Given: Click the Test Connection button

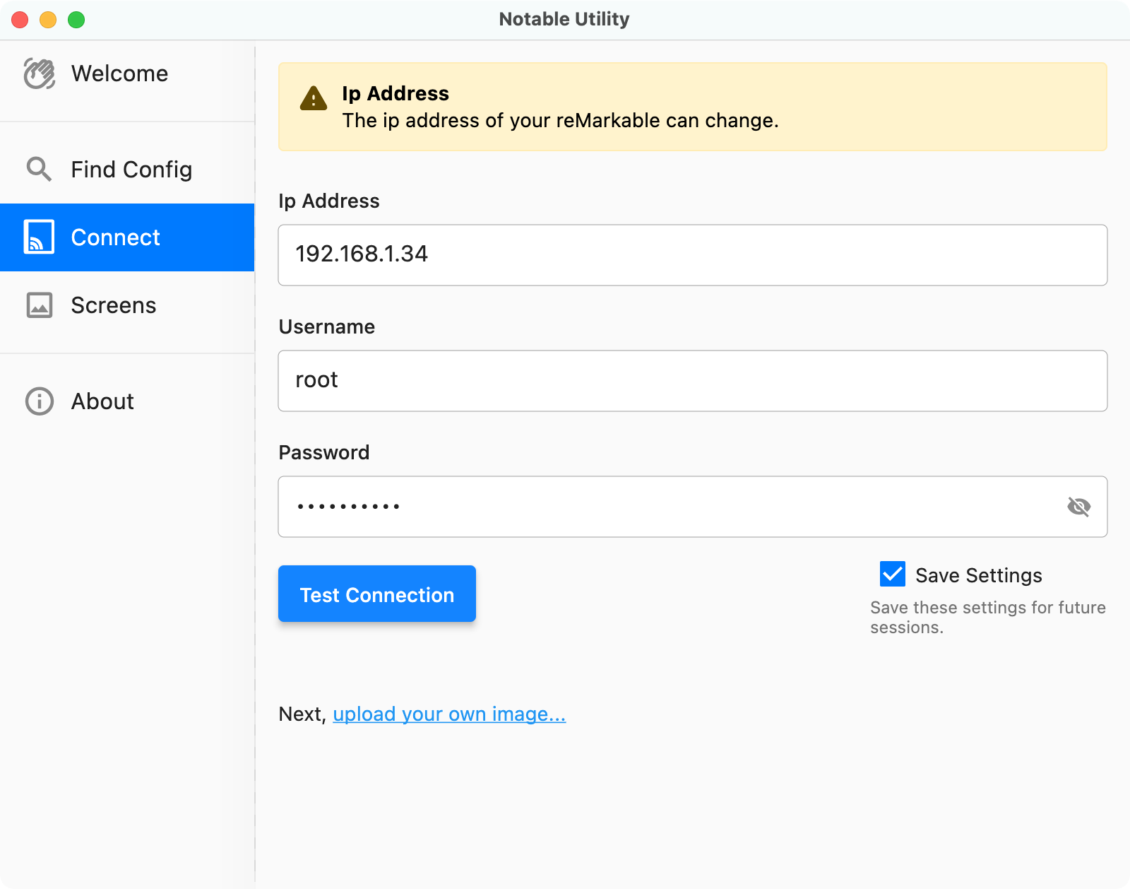Looking at the screenshot, I should [376, 594].
